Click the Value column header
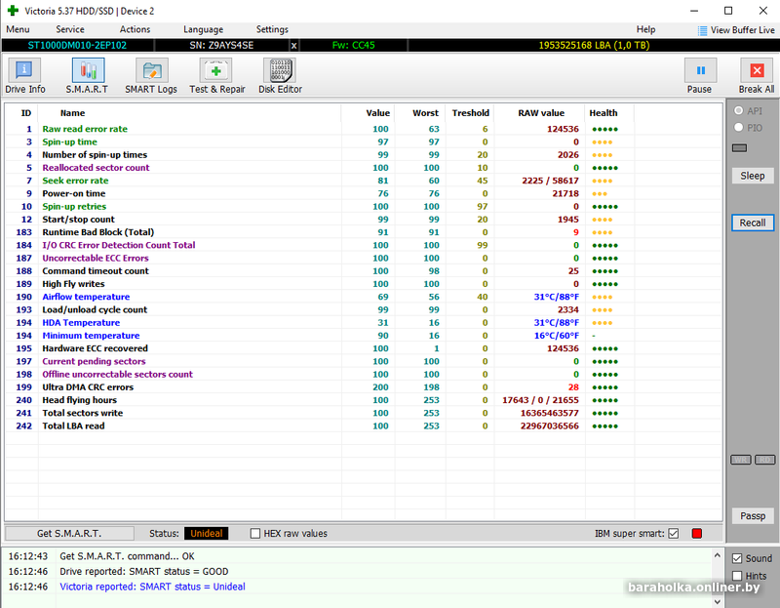The image size is (780, 608). 378,113
